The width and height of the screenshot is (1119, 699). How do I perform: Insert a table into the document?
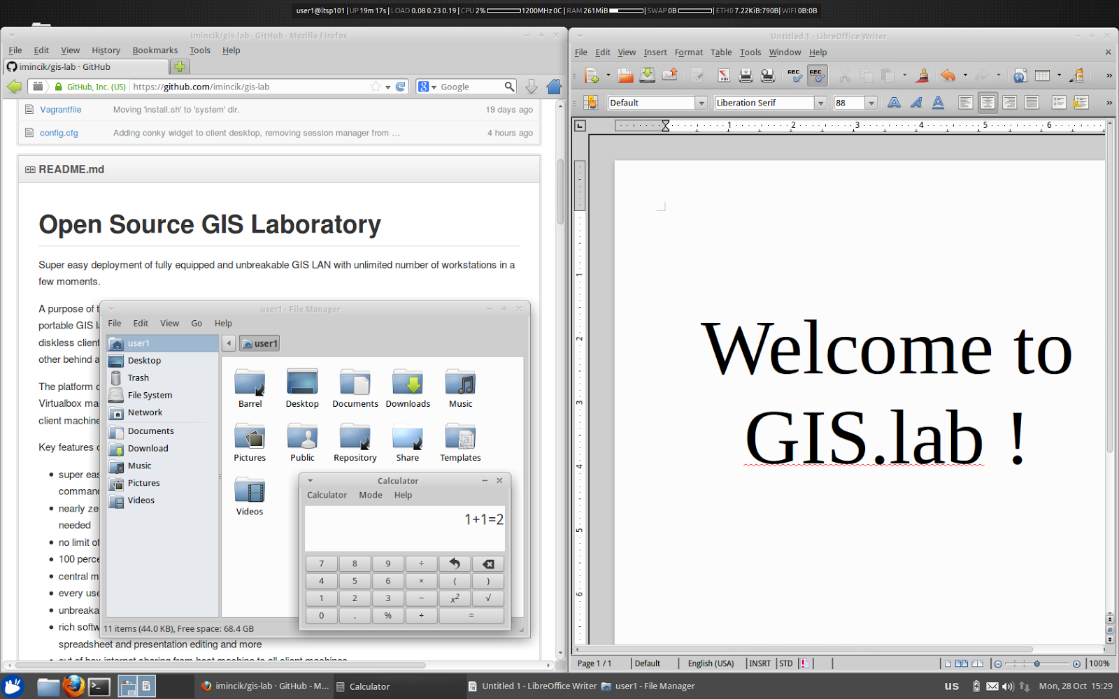(1042, 75)
